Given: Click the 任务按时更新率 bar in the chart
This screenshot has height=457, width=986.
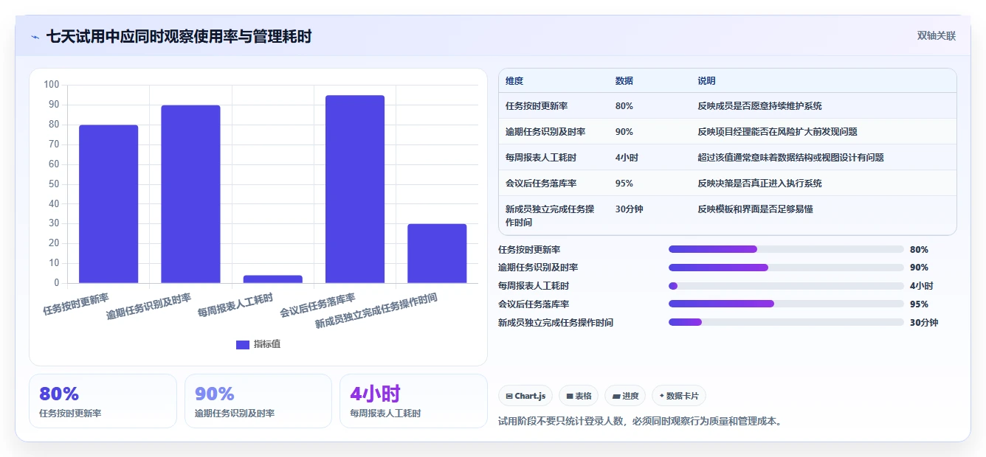Looking at the screenshot, I should 108,203.
